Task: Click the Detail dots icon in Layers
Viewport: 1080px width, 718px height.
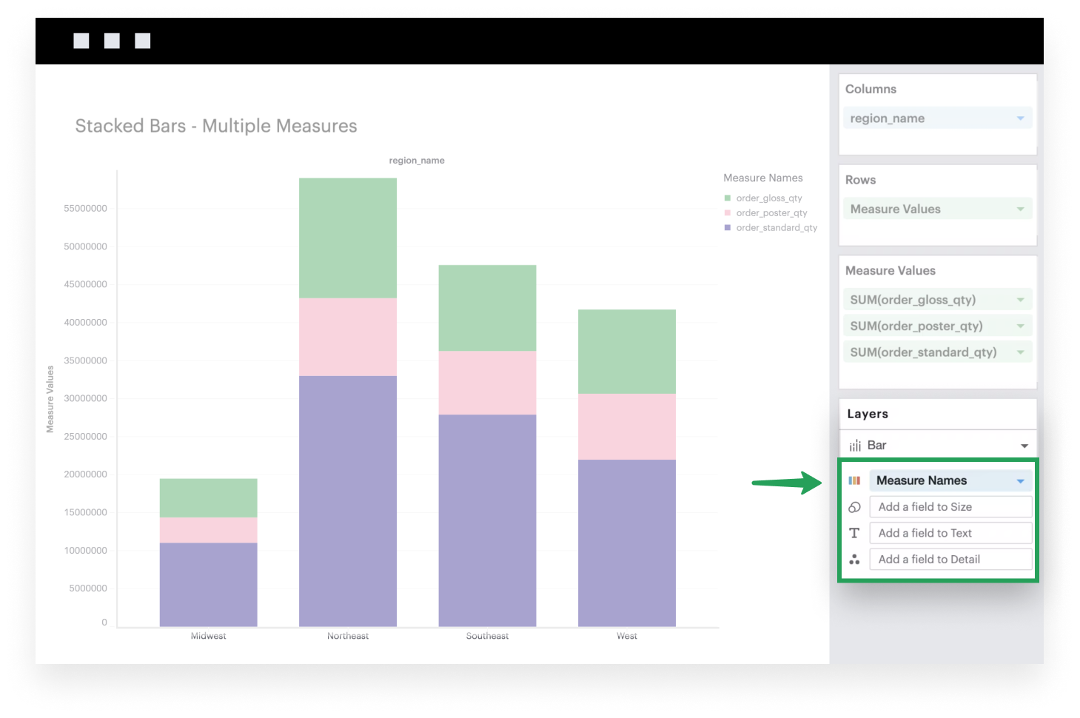Action: coord(854,560)
